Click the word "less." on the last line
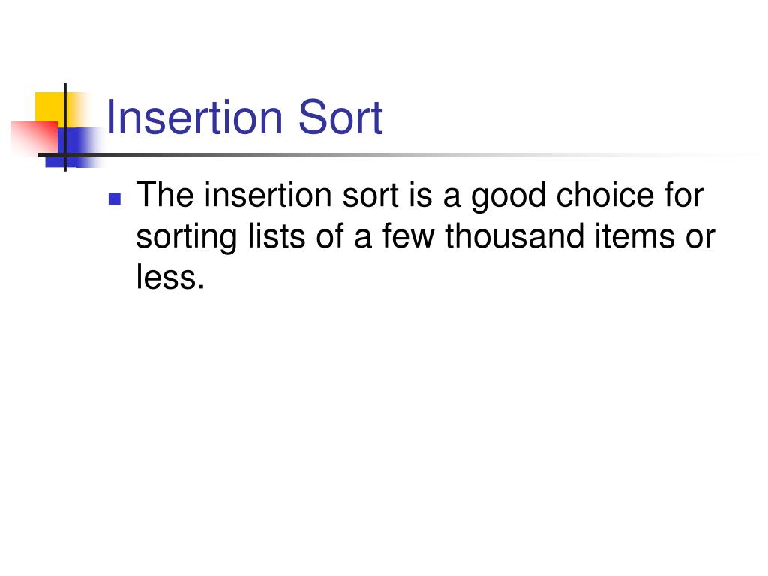768x576 pixels. (170, 277)
